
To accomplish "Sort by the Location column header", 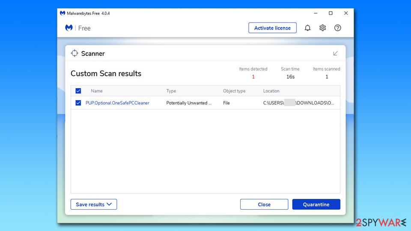I will pos(271,91).
